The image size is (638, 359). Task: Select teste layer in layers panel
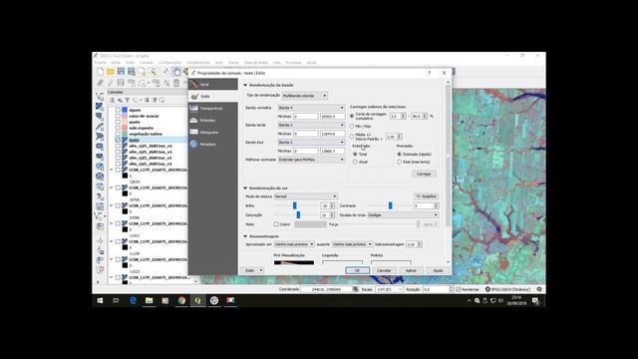coord(135,140)
